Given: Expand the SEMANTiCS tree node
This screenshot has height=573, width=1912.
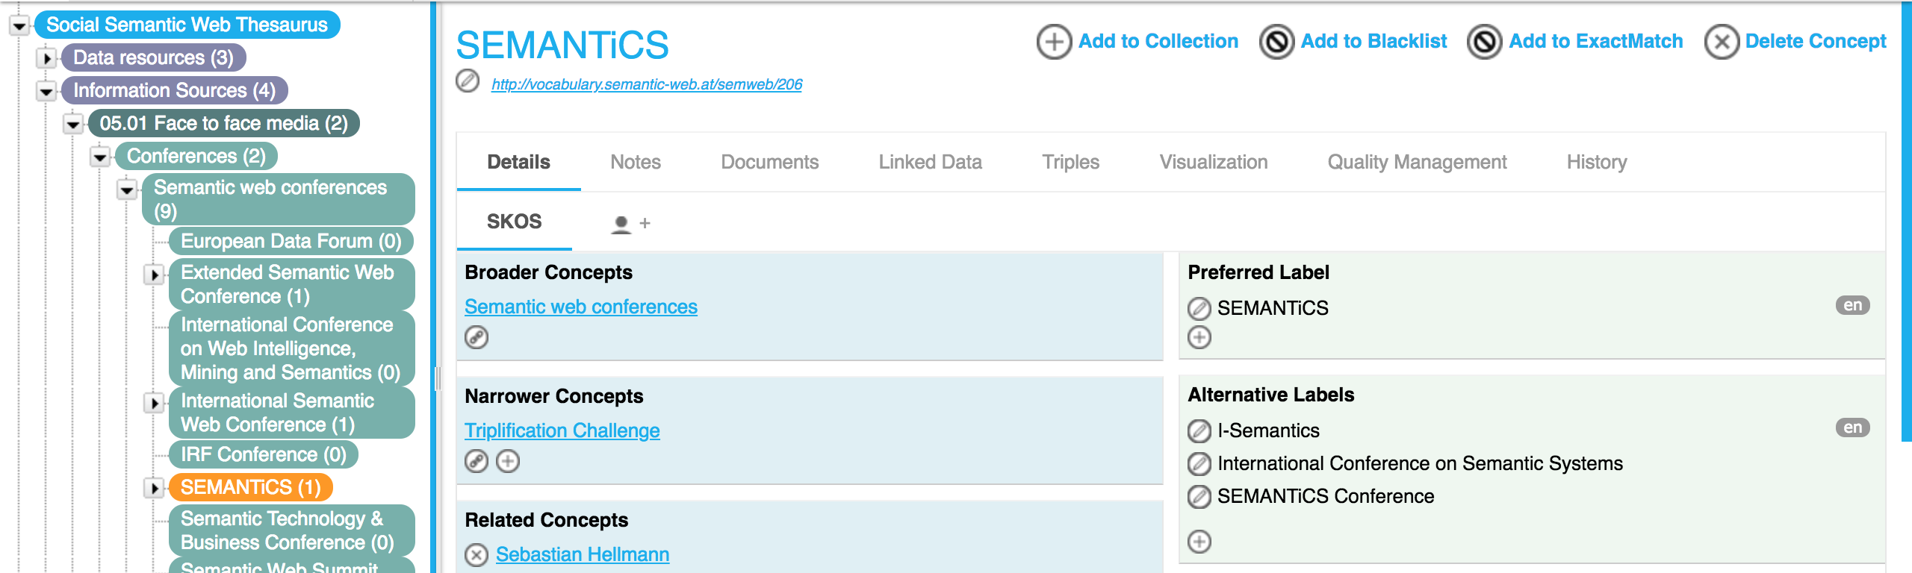Looking at the screenshot, I should (154, 489).
